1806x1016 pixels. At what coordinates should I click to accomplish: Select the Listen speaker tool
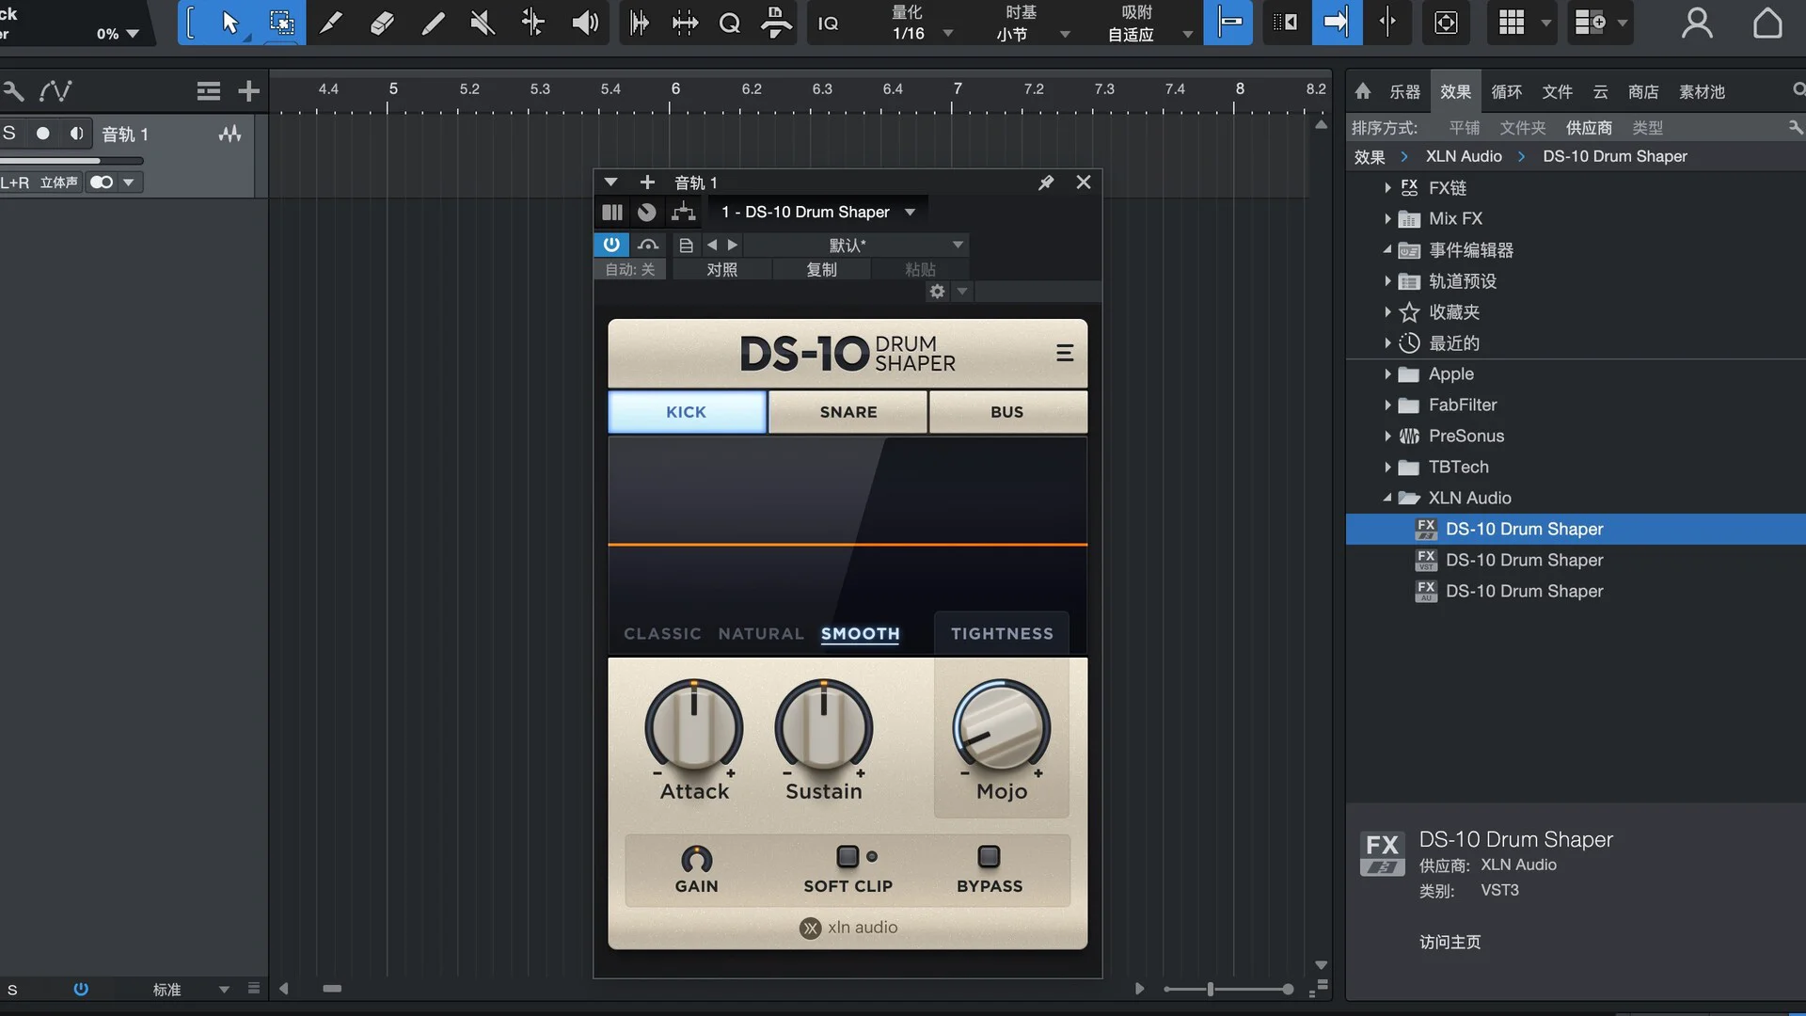585,22
